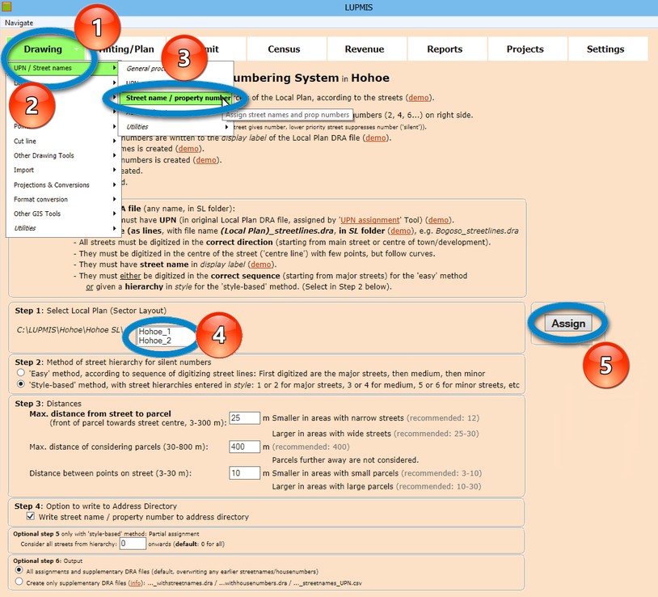The image size is (658, 597).
Task: Select 'Create only supplementary DRA files' option
Action: point(19,582)
